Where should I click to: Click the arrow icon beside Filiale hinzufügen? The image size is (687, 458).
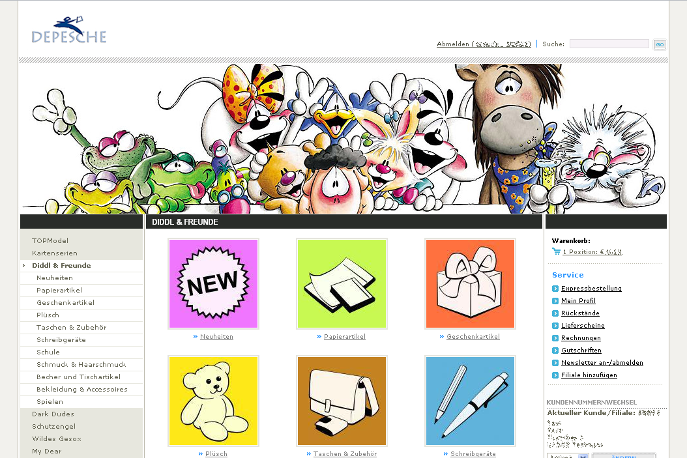tap(555, 375)
